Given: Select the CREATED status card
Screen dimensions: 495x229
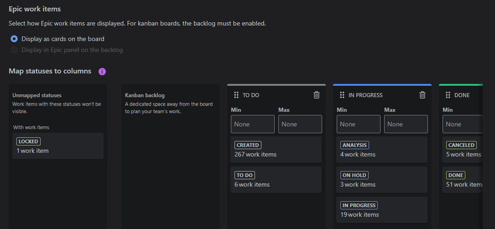Looking at the screenshot, I should [276, 150].
